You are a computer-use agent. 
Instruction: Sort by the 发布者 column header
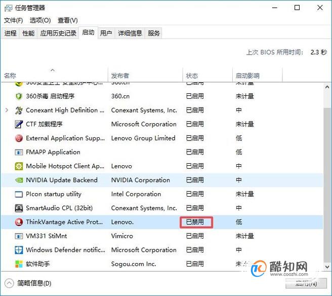coord(145,75)
